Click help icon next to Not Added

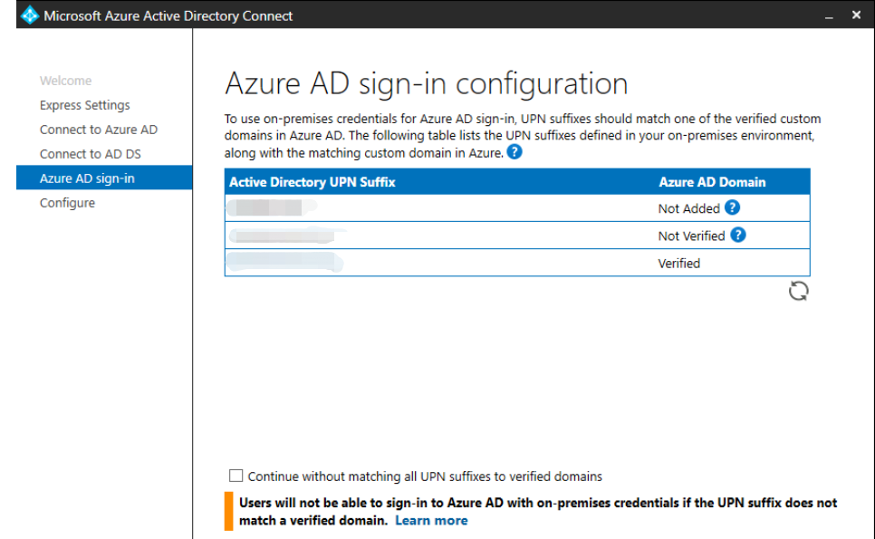(733, 207)
